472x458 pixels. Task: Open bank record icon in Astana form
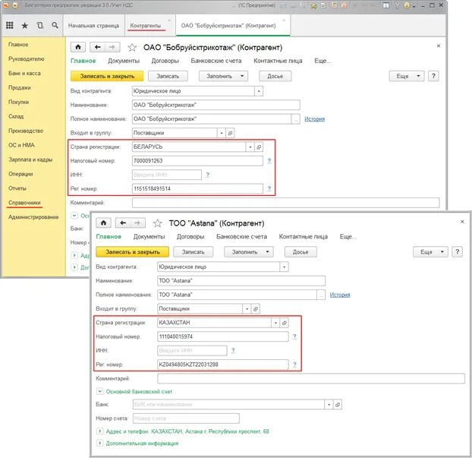pos(338,405)
